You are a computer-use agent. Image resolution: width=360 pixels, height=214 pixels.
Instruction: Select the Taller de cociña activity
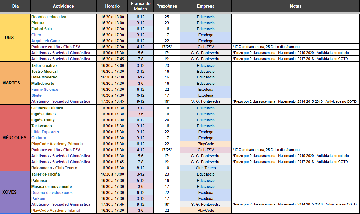tap(63, 174)
